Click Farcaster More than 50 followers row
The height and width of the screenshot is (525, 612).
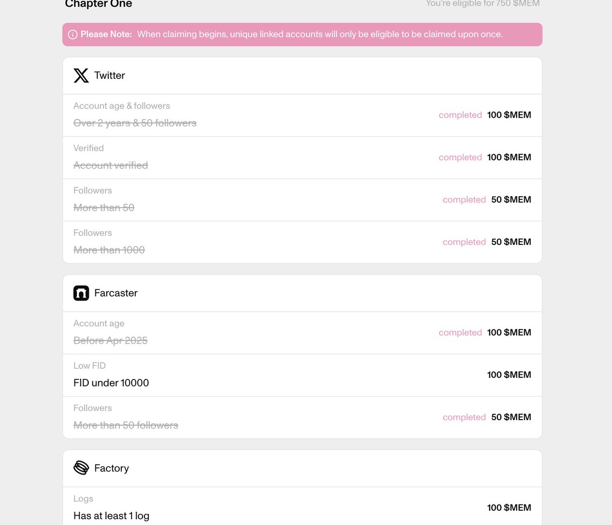tap(302, 417)
